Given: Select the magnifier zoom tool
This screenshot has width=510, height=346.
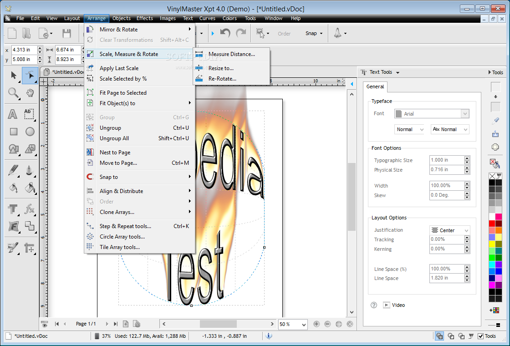Looking at the screenshot, I should click(13, 93).
